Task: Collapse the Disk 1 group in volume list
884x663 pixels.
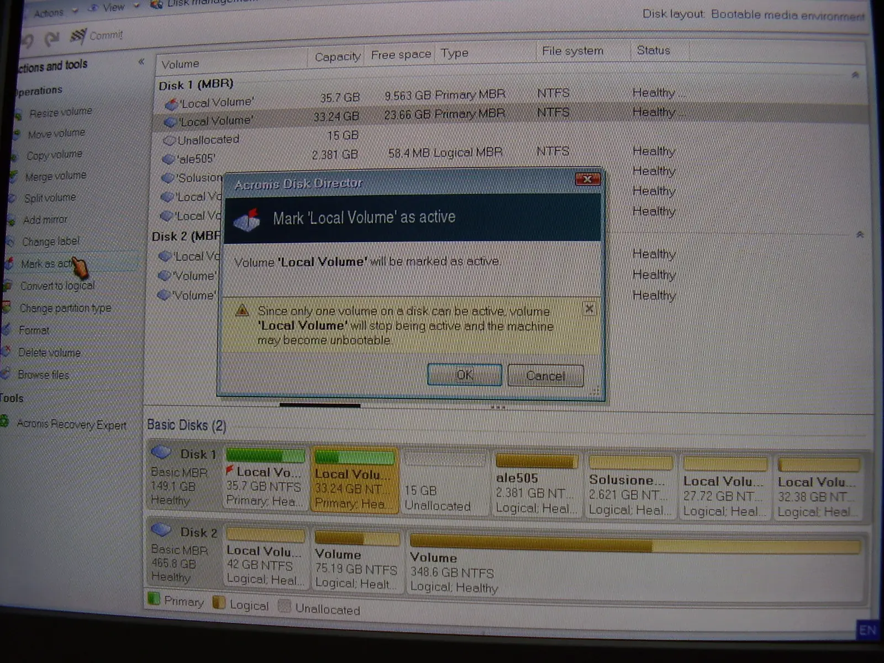Action: click(x=855, y=75)
